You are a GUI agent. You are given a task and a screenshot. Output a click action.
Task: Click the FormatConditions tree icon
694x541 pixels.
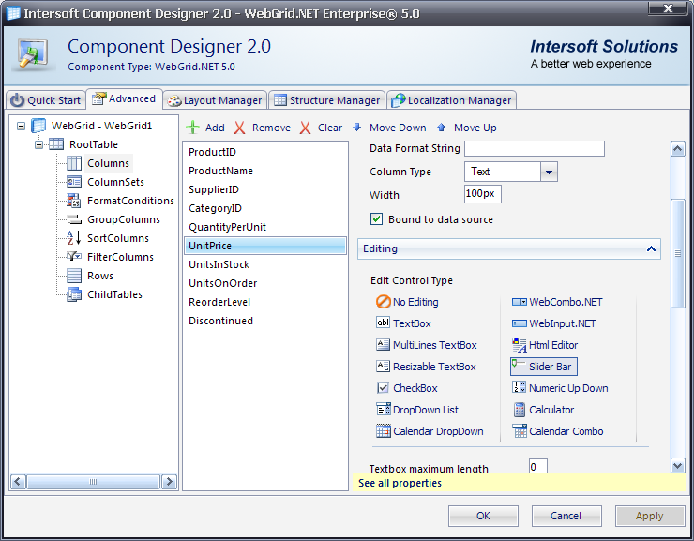tap(73, 201)
